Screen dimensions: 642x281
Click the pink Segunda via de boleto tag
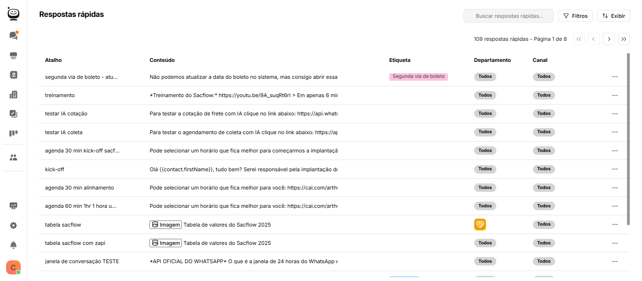(418, 76)
